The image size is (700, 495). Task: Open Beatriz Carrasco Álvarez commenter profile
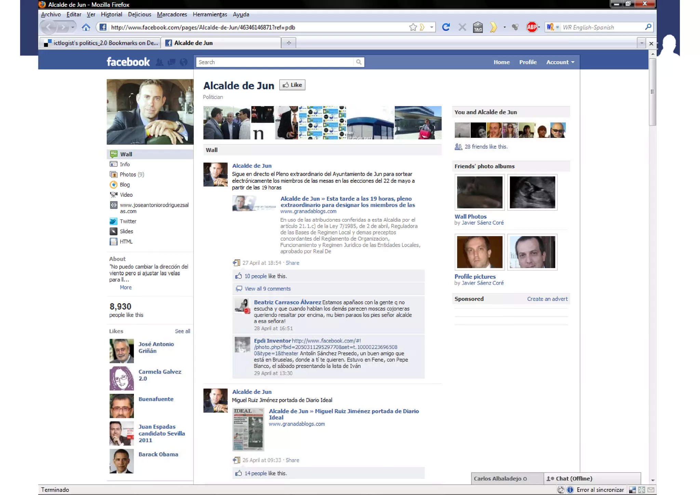click(287, 302)
